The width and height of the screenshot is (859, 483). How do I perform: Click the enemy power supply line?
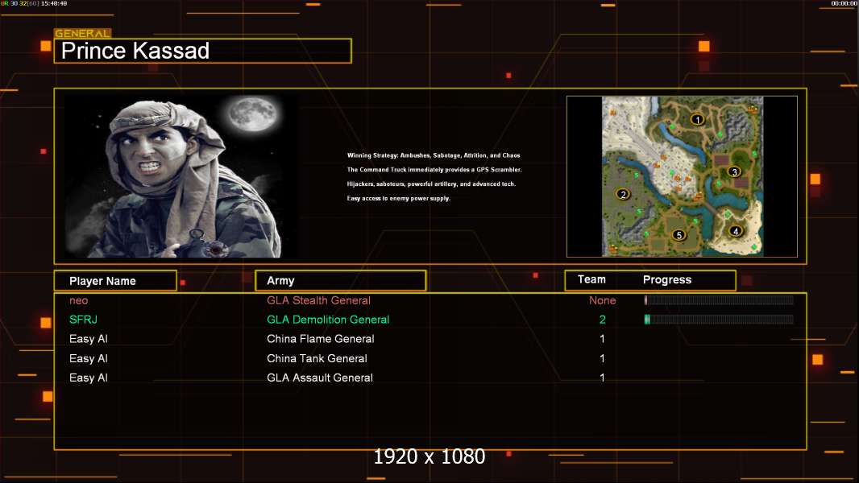pyautogui.click(x=398, y=198)
